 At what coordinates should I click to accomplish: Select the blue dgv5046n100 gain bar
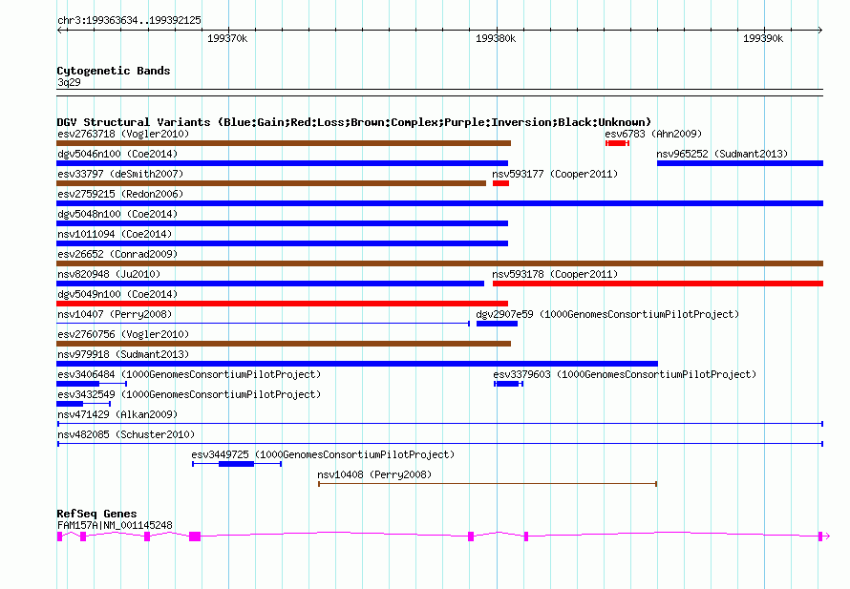click(282, 163)
